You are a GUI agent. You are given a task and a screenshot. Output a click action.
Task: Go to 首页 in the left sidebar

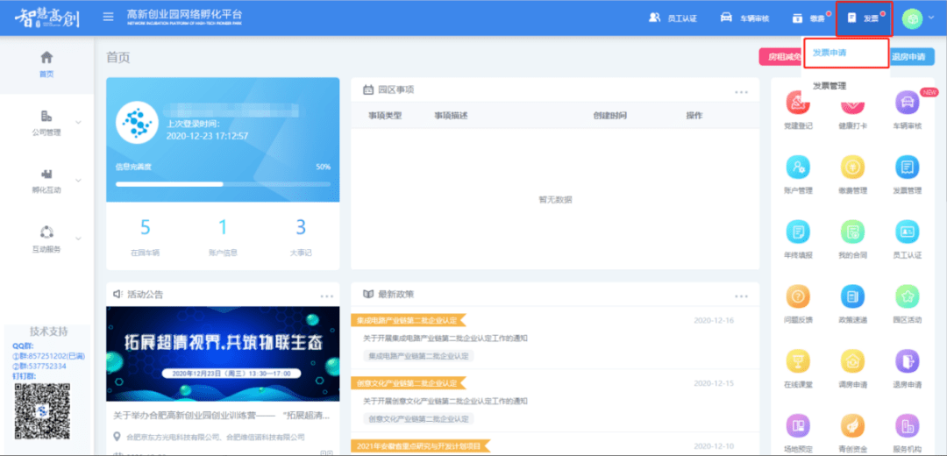point(46,65)
